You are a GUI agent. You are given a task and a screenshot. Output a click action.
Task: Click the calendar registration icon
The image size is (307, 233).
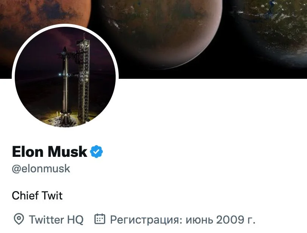[x=99, y=219]
